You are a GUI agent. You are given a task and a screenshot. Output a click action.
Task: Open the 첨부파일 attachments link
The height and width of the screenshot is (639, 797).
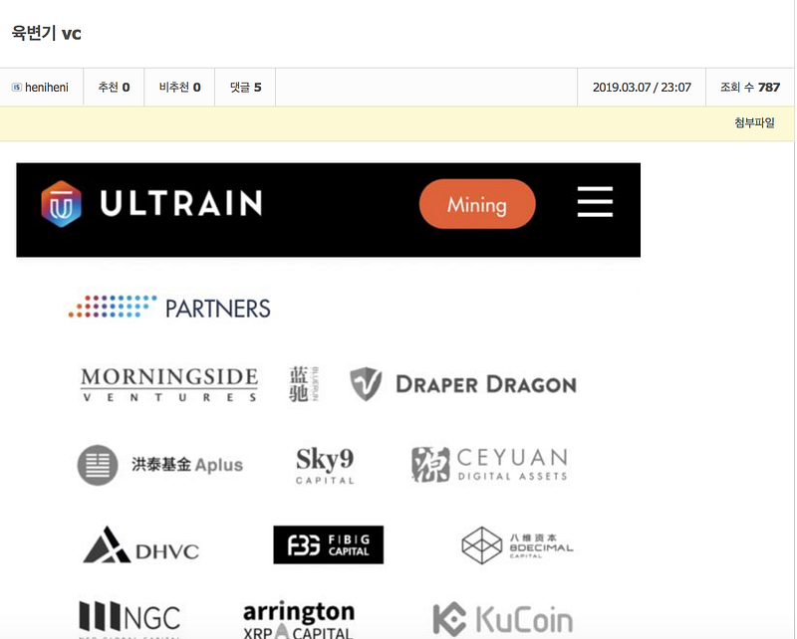point(754,122)
